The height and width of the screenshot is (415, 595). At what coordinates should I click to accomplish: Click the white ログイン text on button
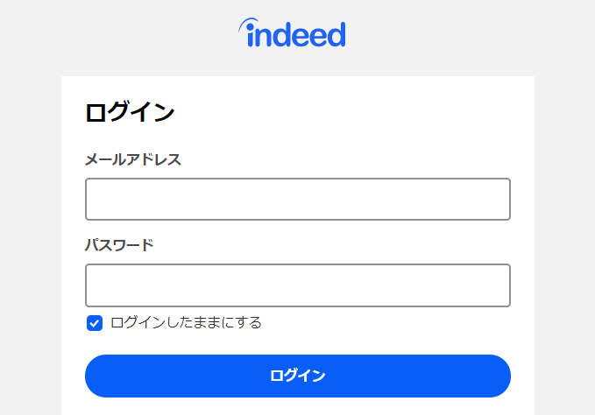[x=298, y=376]
